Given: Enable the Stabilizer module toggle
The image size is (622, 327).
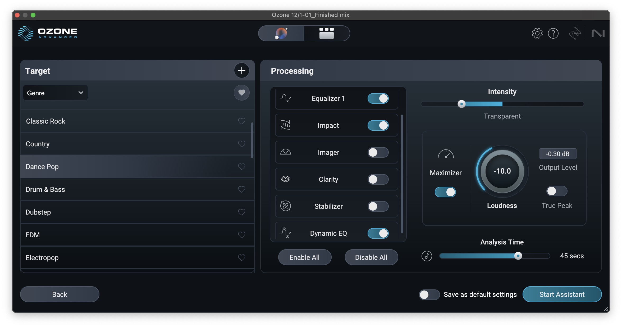Looking at the screenshot, I should pyautogui.click(x=378, y=206).
